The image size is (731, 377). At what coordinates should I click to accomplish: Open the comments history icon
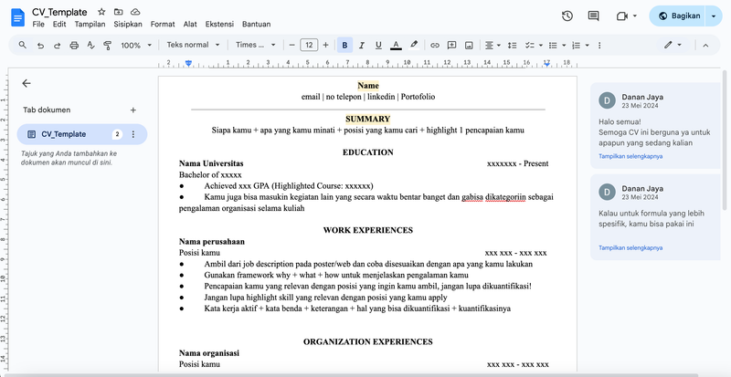[x=593, y=16]
